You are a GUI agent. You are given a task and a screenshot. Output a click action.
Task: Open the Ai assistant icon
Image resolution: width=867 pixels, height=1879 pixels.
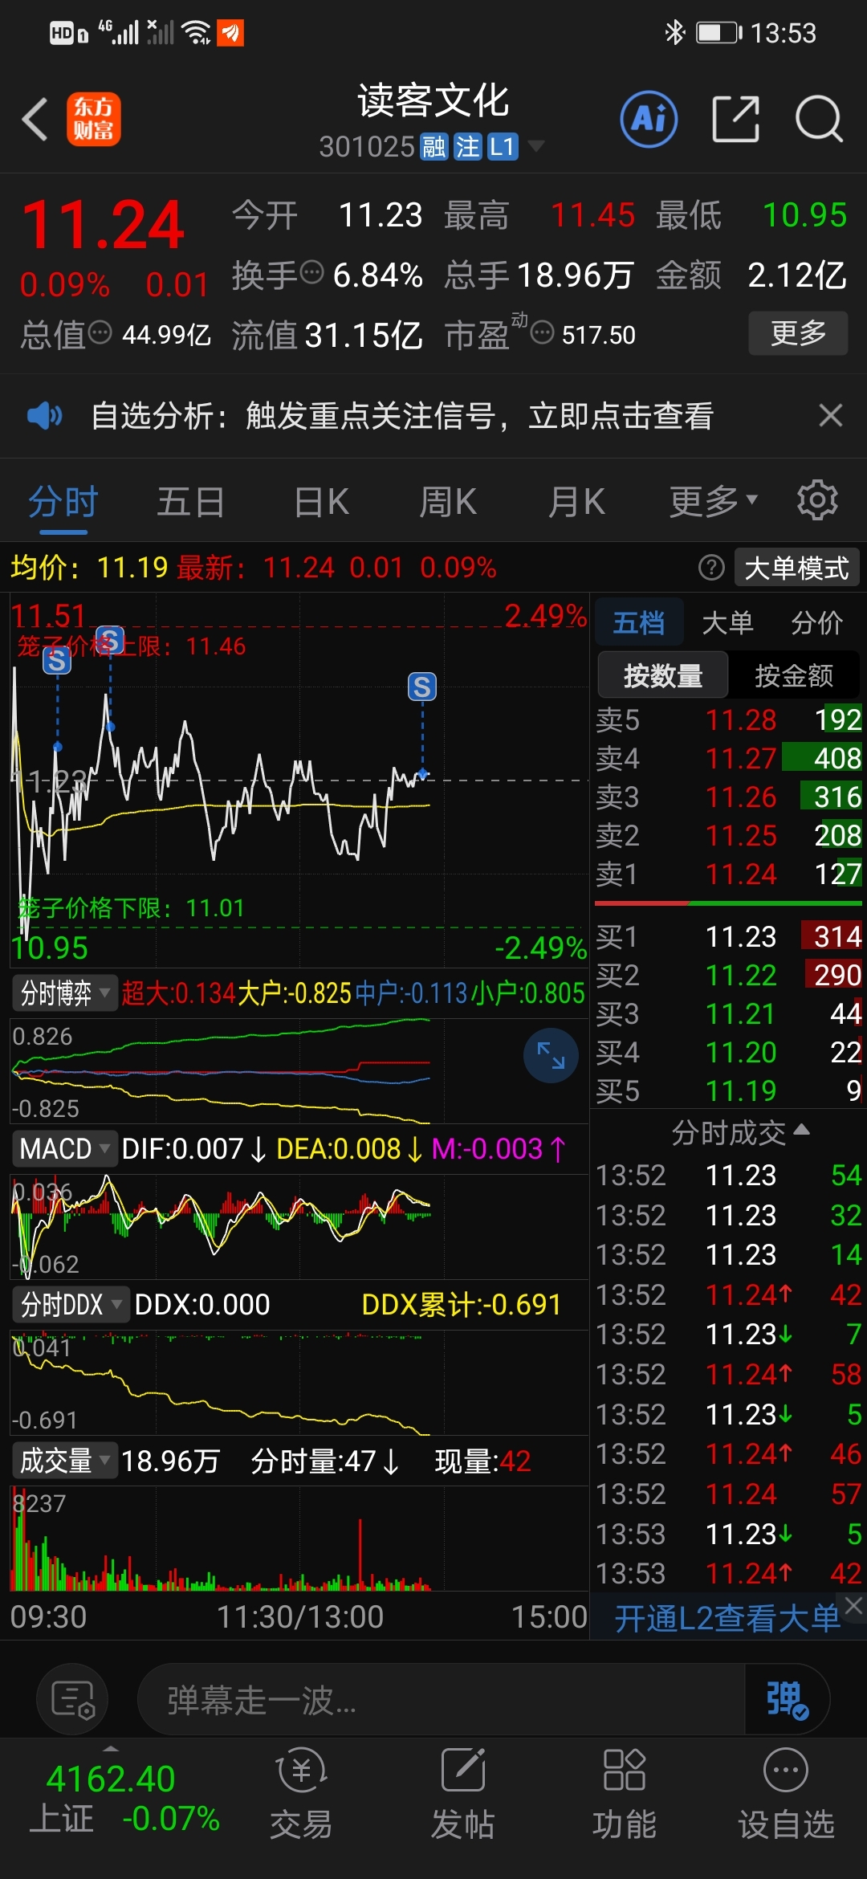pos(649,120)
